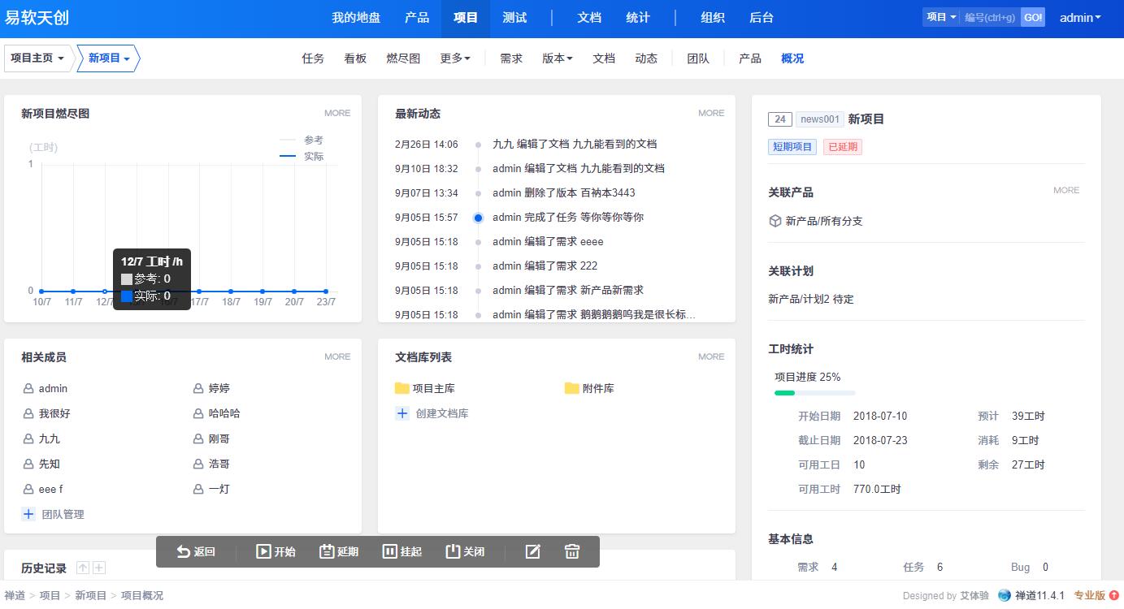Open the 测试 main menu item
The width and height of the screenshot is (1124, 609).
[514, 18]
